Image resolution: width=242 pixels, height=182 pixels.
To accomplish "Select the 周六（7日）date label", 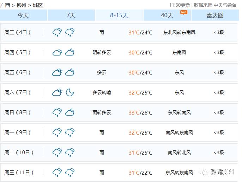I will point(17,92).
